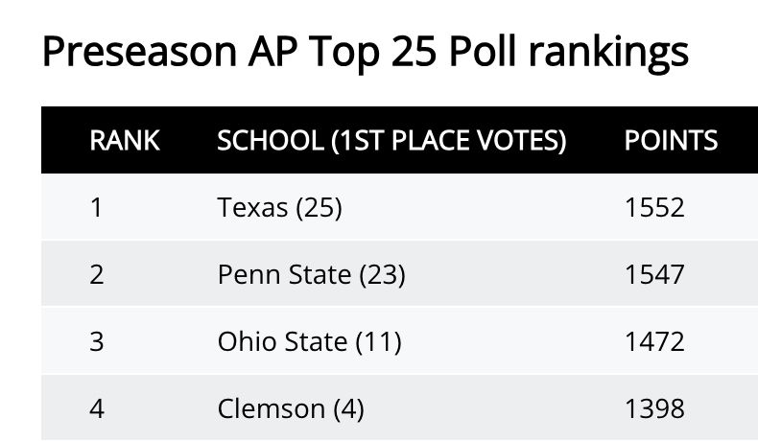Click the RANK column header
The width and height of the screenshot is (758, 441).
point(125,141)
